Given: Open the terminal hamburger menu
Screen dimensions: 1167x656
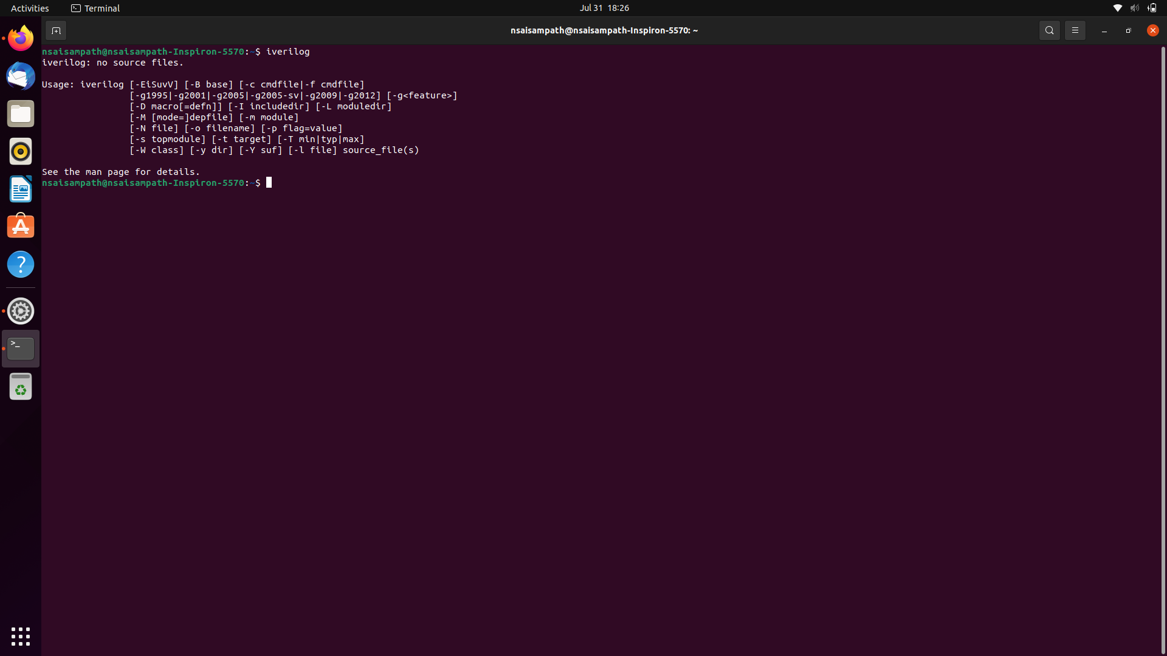Looking at the screenshot, I should [x=1075, y=30].
